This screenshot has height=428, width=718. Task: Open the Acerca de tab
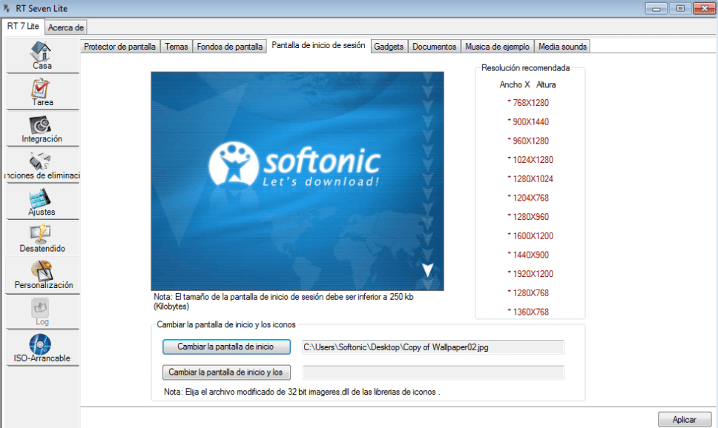[66, 27]
